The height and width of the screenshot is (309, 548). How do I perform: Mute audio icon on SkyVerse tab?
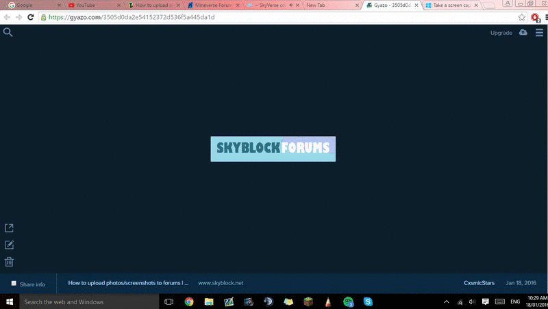click(291, 5)
